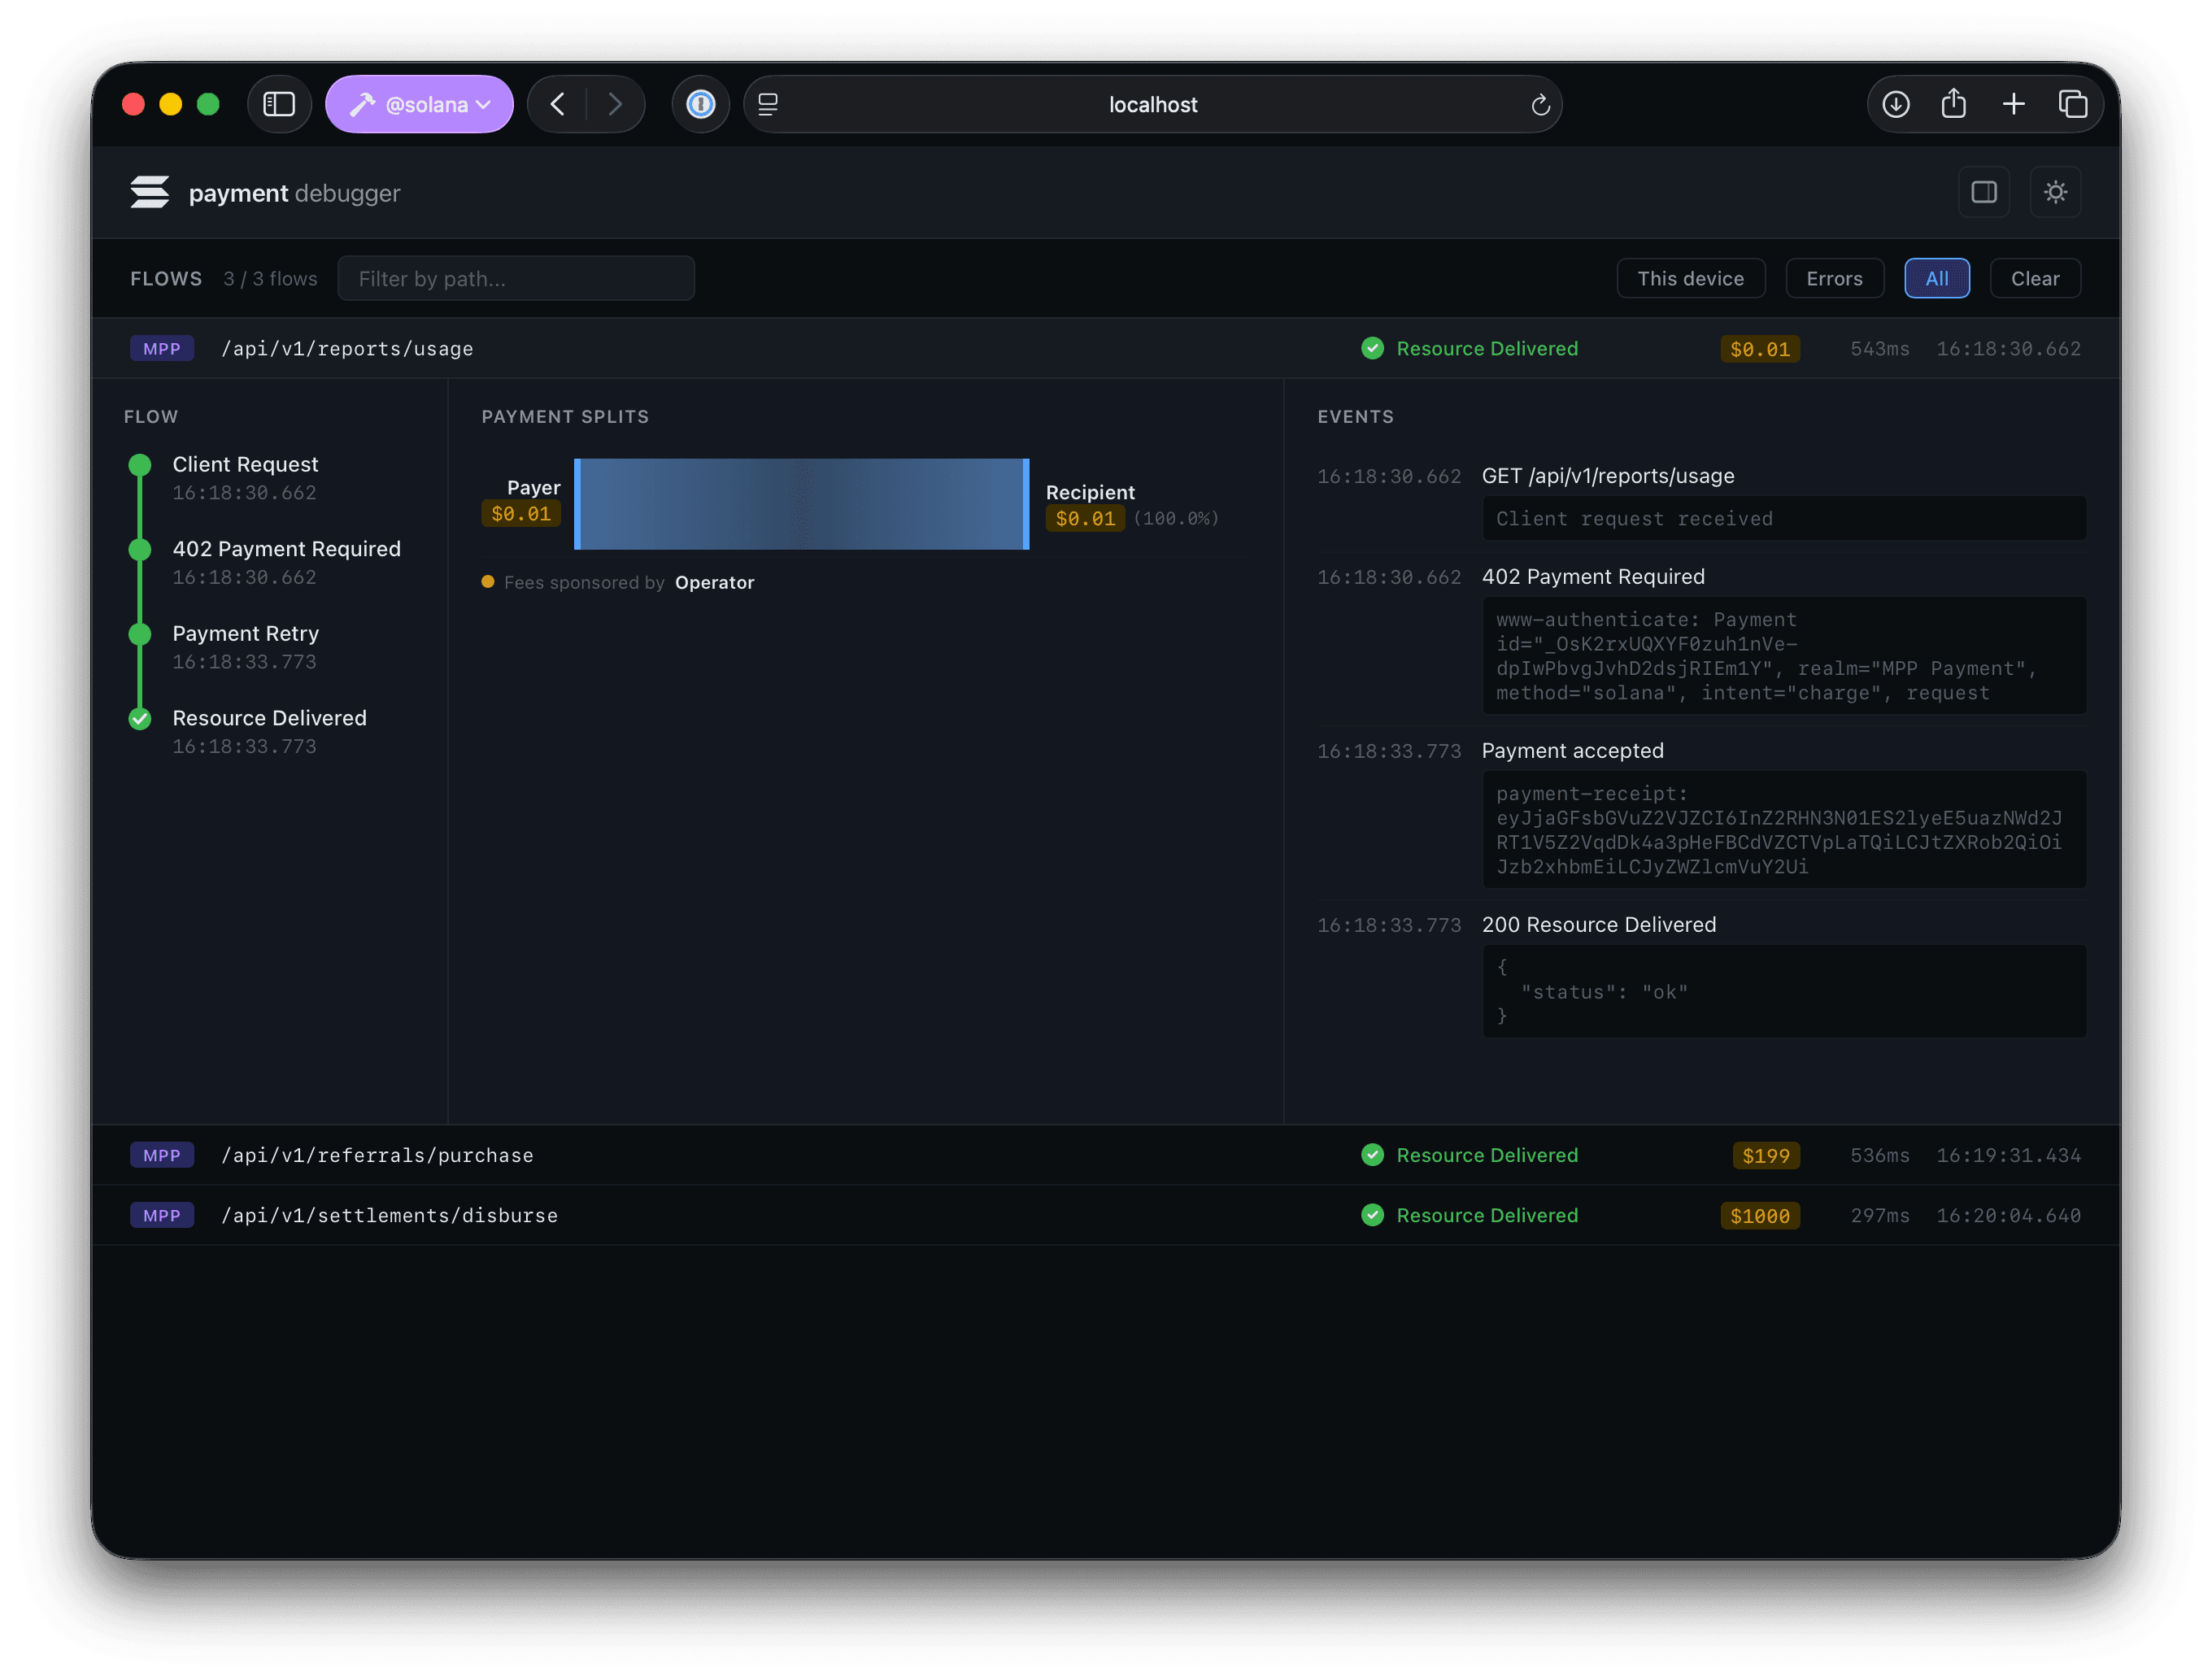Show the tab overview

click(2072, 104)
